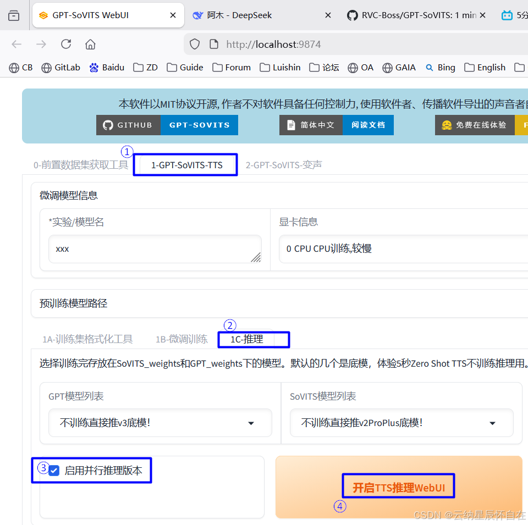Switch to 2-GPT-SoVITS-变声 tab

284,165
